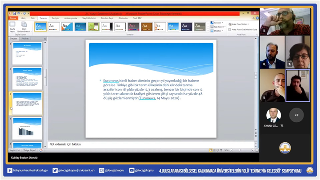The image size is (320, 180).
Task: Click 'Dalga Biçimi' theme name in status bar
Action: click(29, 150)
